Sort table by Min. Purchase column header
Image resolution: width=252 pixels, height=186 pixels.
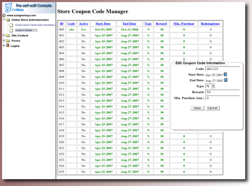184,24
